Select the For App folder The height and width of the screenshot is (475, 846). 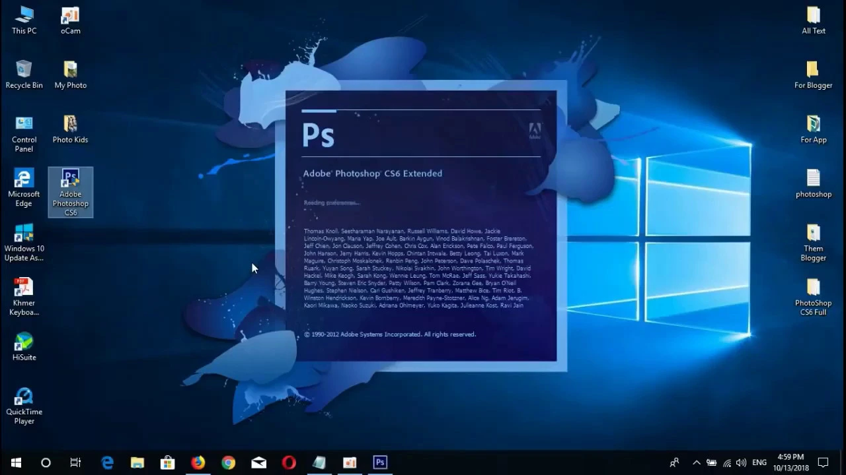coord(814,129)
